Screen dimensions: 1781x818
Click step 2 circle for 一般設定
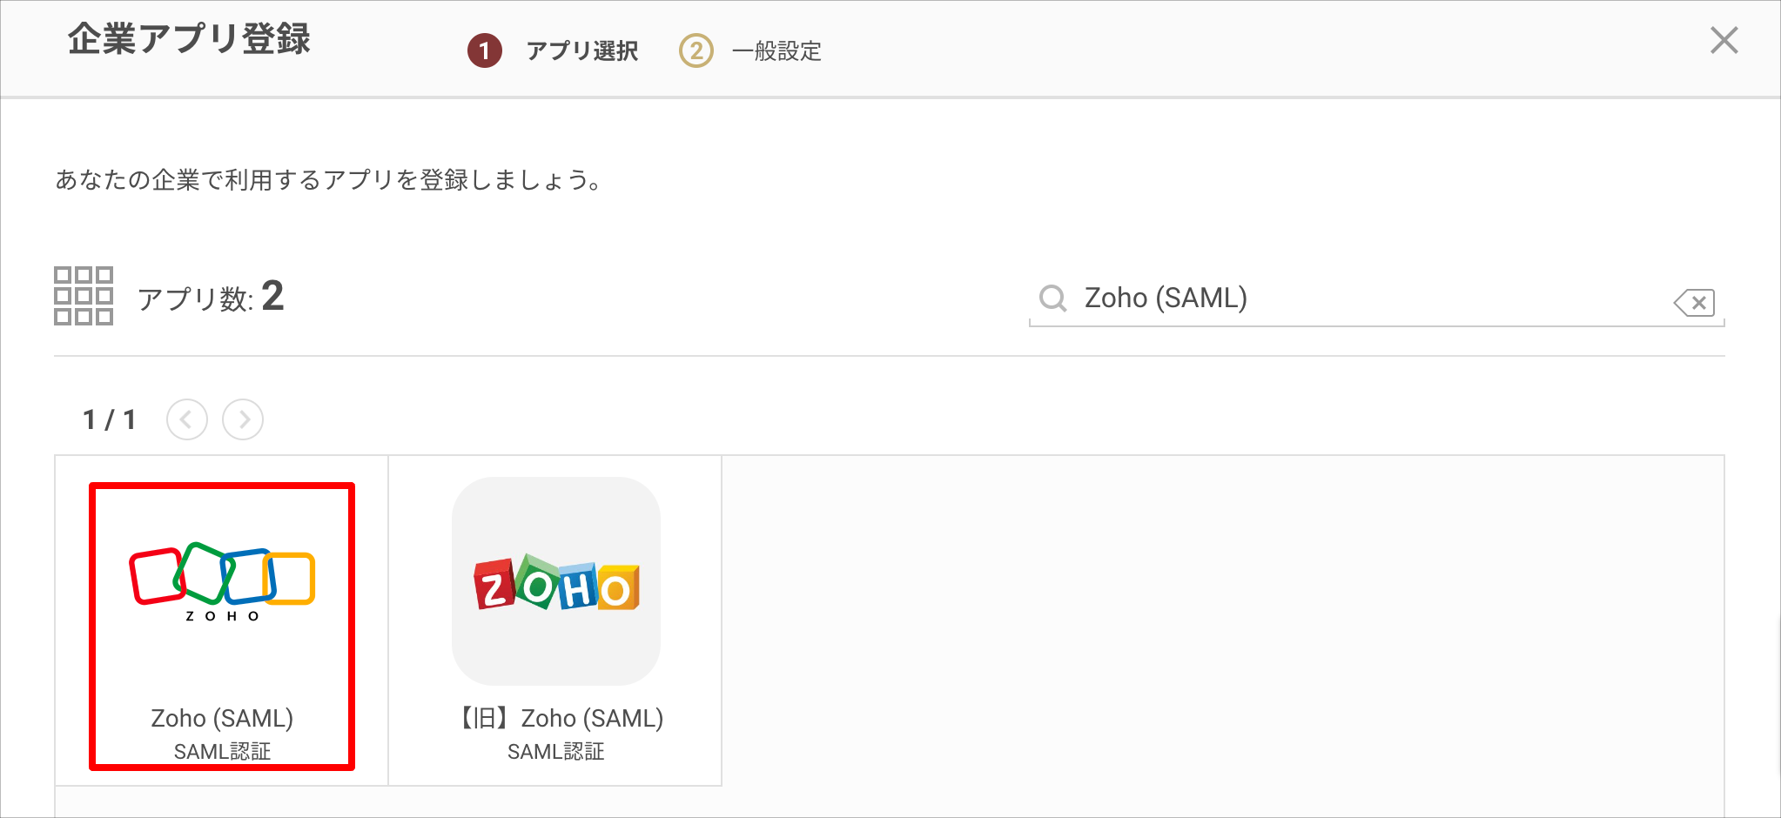[696, 50]
